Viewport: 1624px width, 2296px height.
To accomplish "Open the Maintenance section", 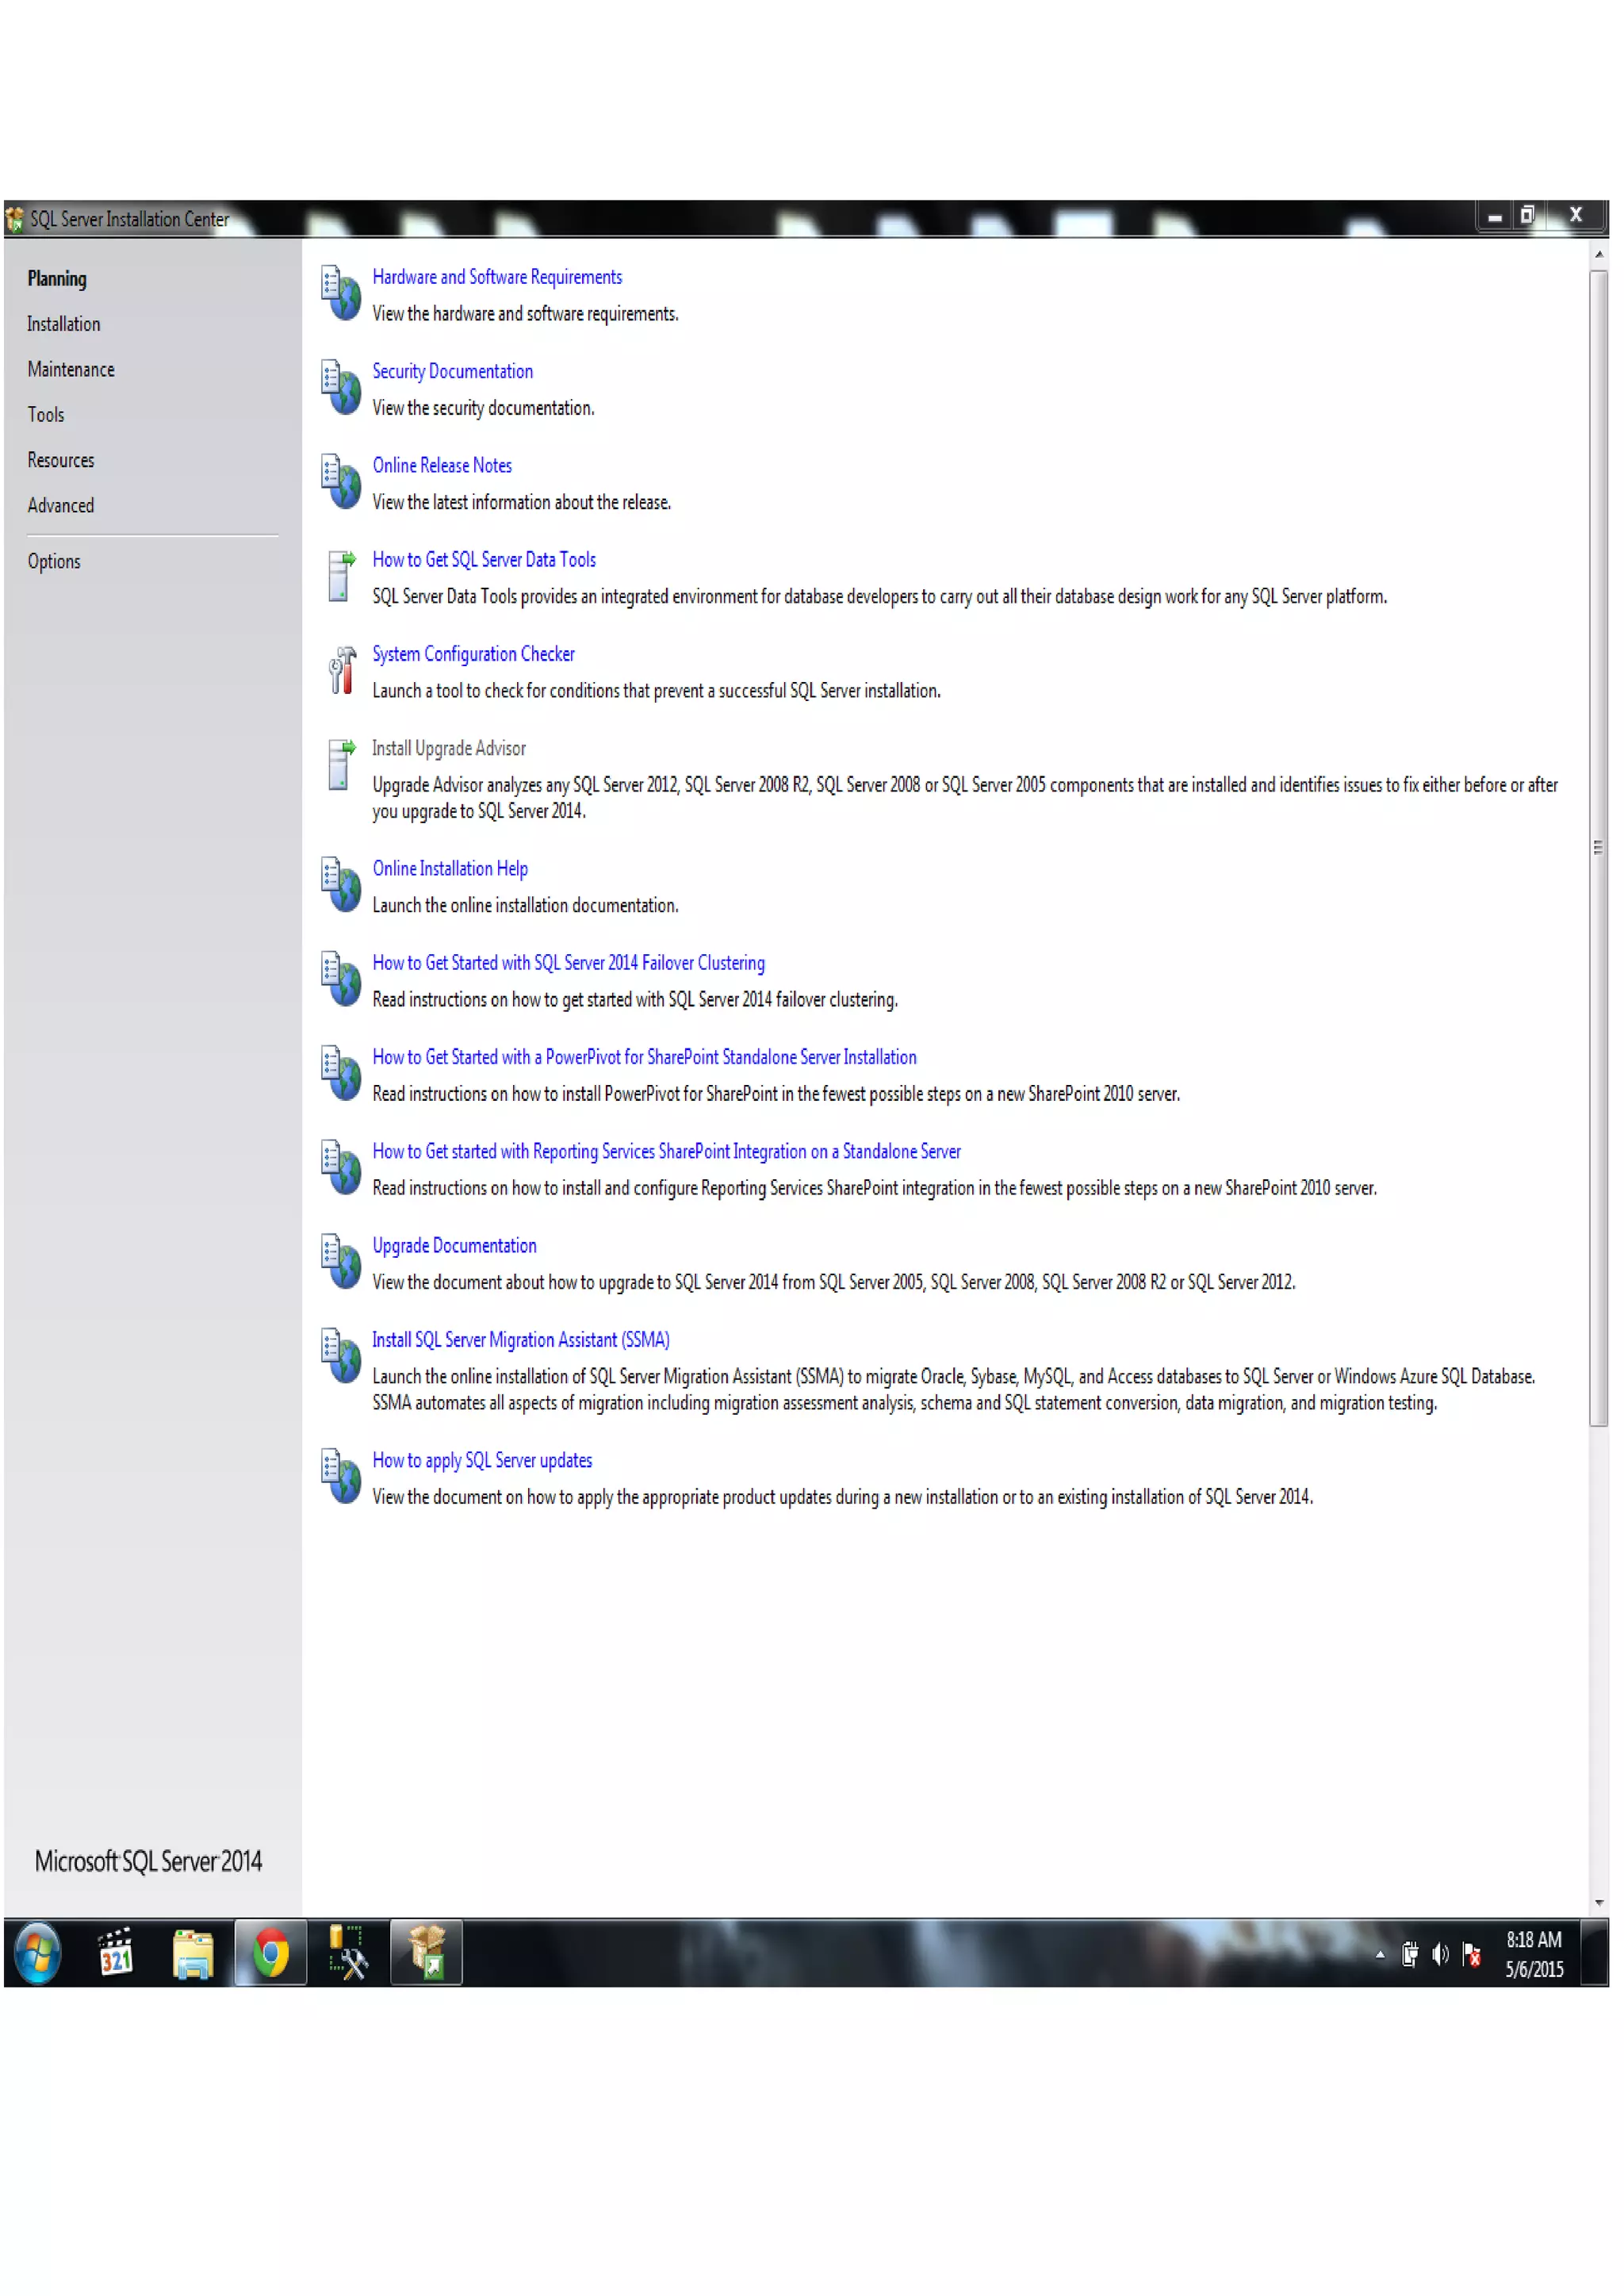I will [71, 369].
